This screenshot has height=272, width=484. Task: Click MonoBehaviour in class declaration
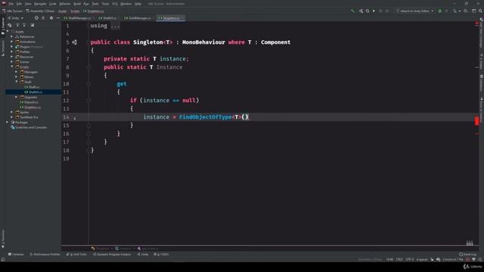(x=203, y=42)
